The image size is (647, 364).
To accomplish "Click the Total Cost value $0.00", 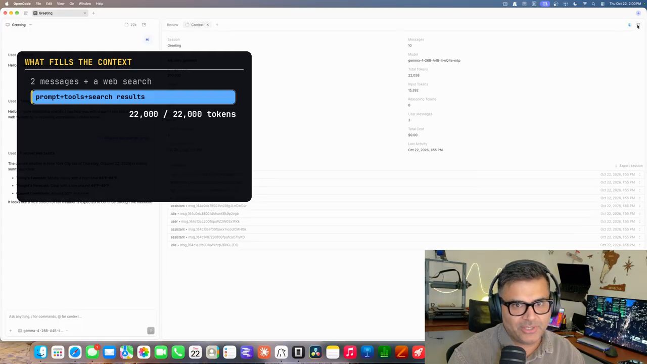I will coord(412,135).
